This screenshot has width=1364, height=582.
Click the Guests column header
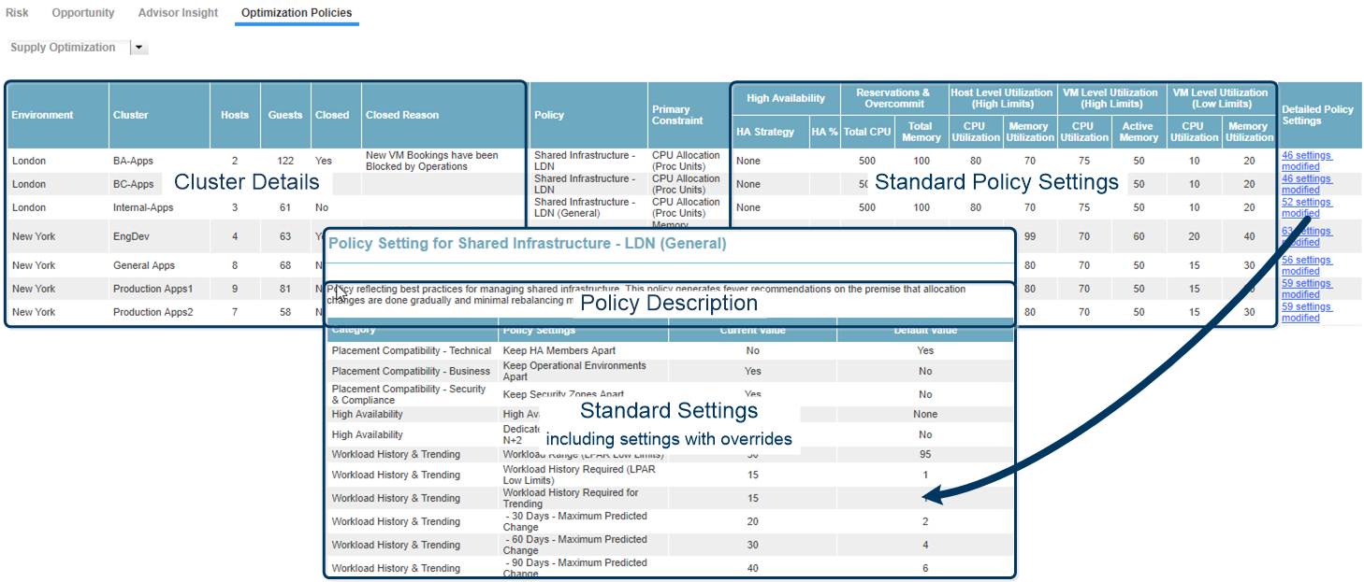tap(285, 115)
